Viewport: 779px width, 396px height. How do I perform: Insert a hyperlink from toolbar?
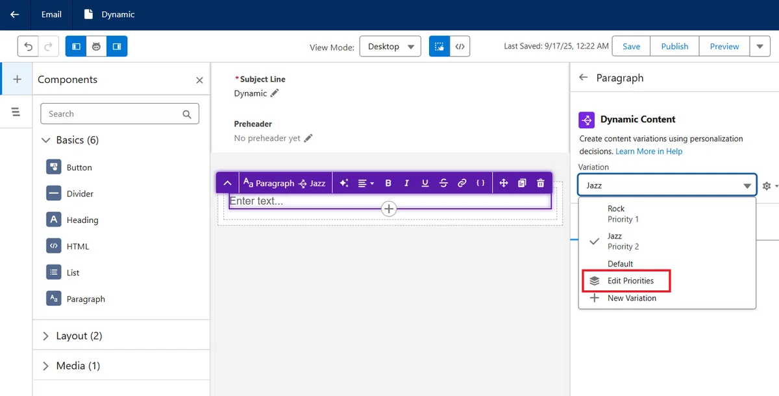click(462, 183)
